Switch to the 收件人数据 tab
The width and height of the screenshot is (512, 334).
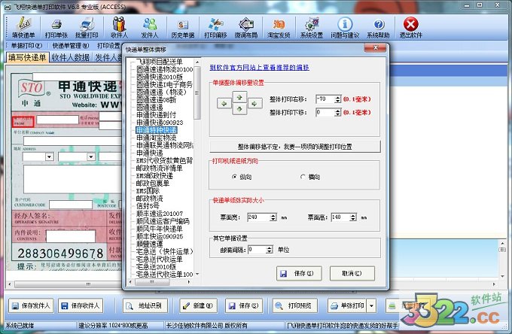click(72, 58)
